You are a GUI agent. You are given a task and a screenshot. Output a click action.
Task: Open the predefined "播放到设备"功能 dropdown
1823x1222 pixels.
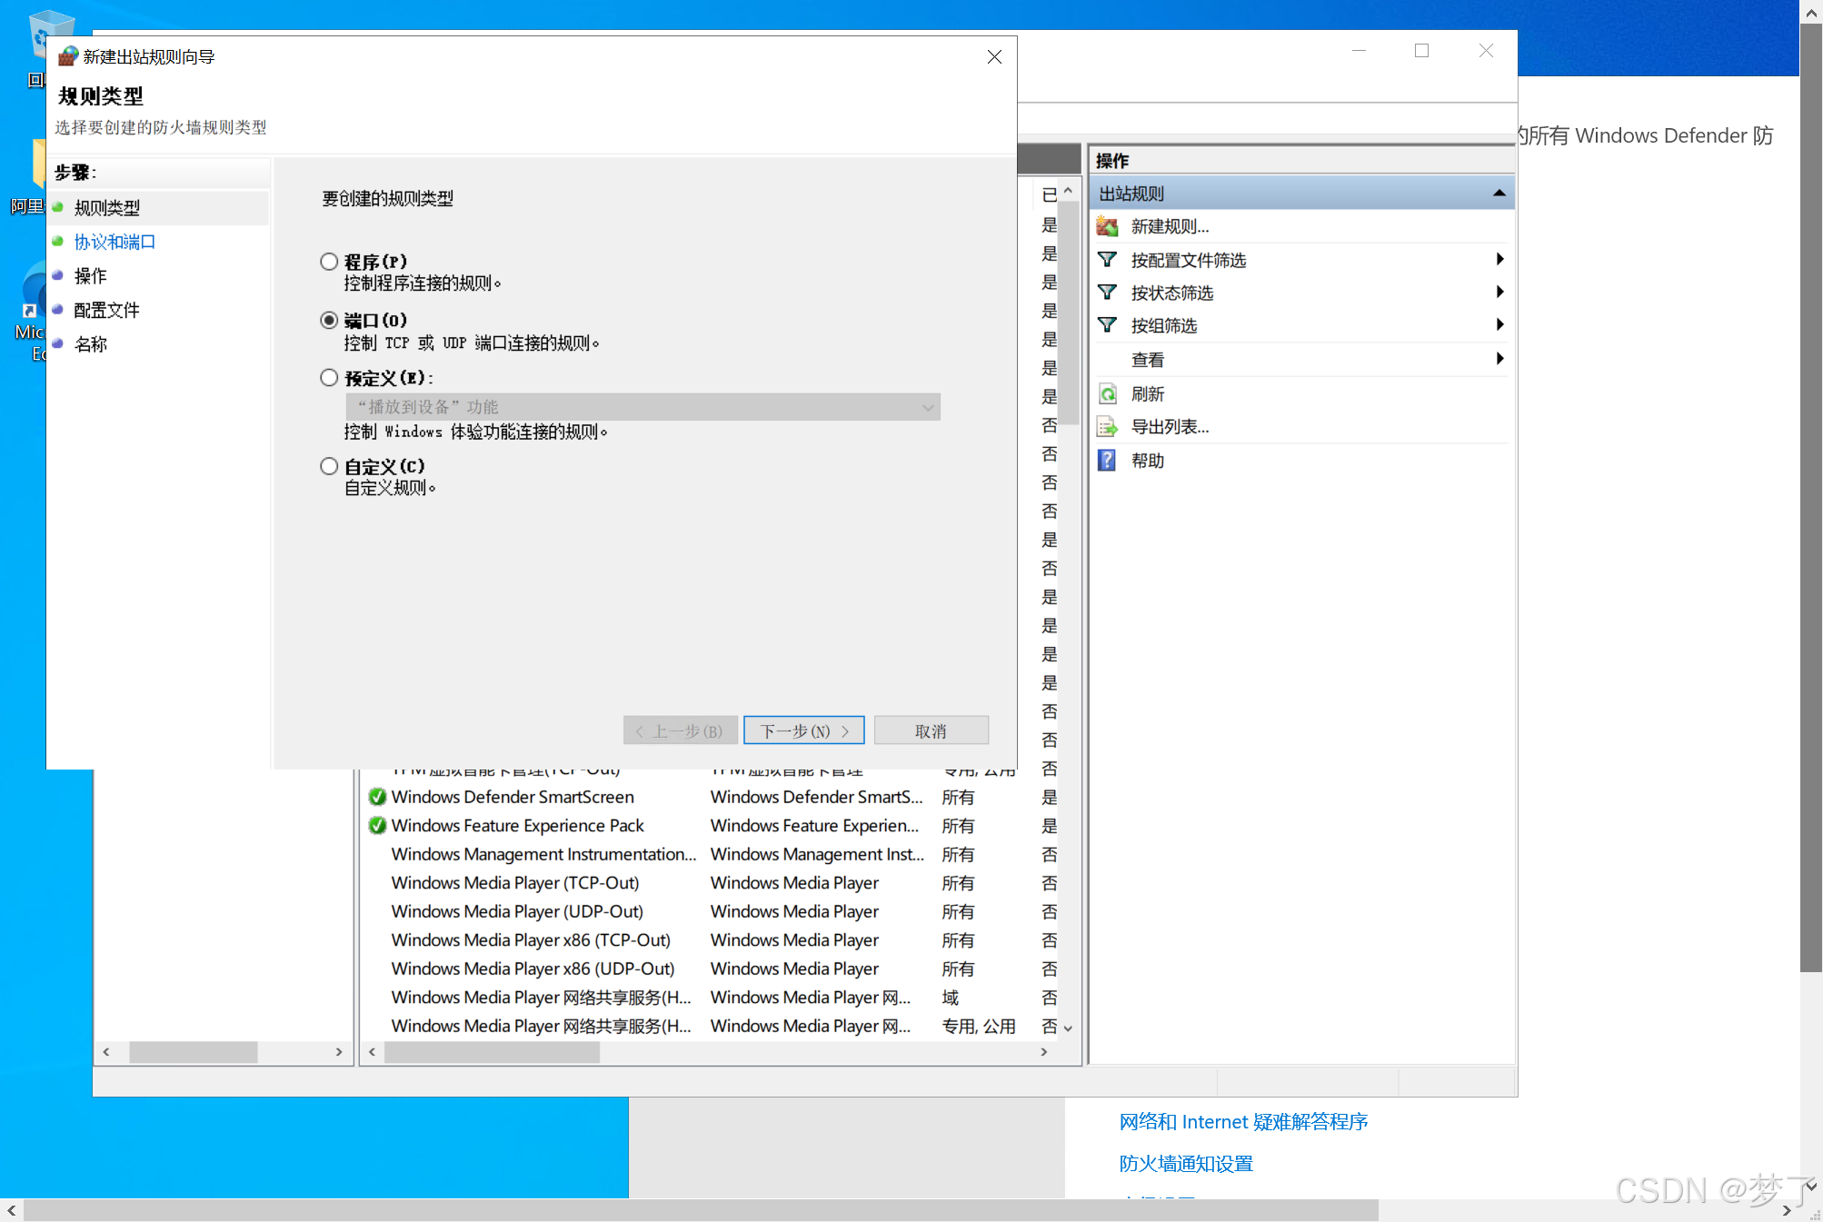[x=643, y=407]
